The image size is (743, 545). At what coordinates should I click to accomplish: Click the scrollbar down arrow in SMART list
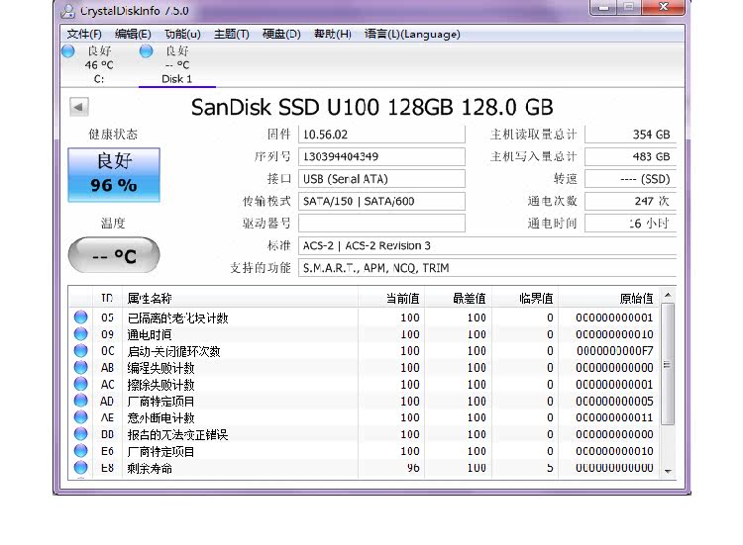pos(668,471)
